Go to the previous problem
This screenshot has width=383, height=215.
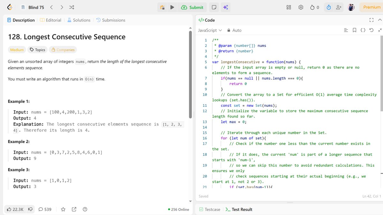click(51, 7)
